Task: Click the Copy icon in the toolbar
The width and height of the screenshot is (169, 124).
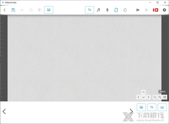Action: coord(31,10)
